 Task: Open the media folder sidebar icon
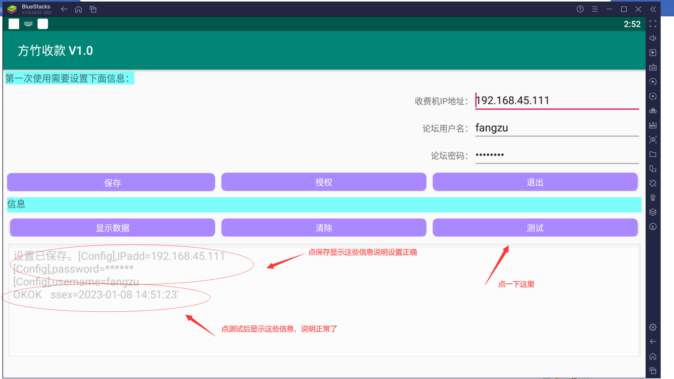point(653,154)
